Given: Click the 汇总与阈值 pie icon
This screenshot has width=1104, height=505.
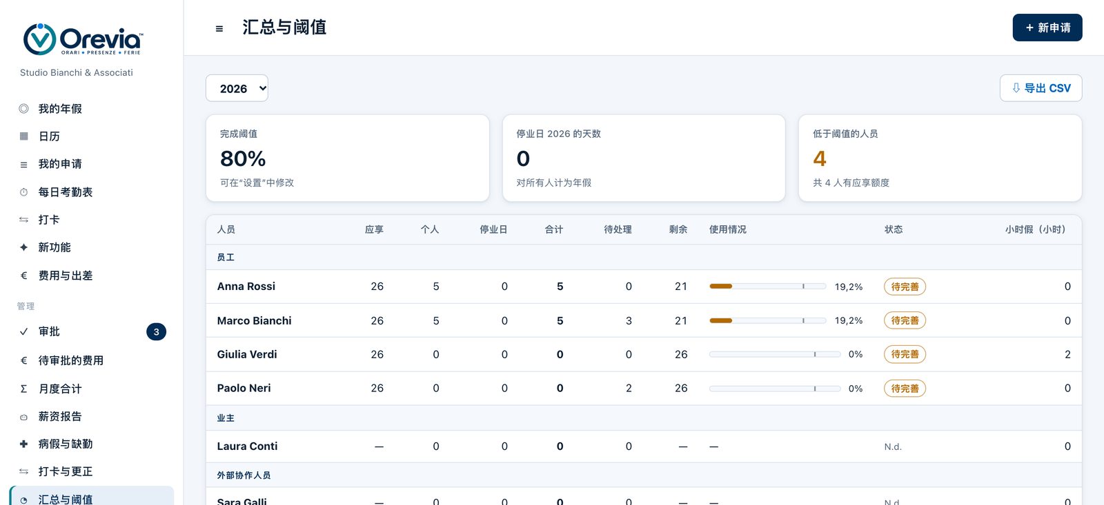Looking at the screenshot, I should click(23, 500).
